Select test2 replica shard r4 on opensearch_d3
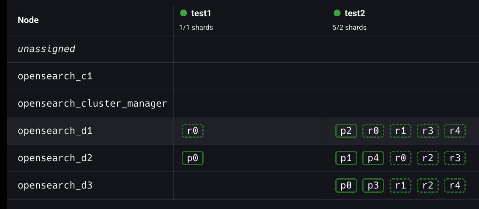The image size is (479, 209). pyautogui.click(x=455, y=186)
